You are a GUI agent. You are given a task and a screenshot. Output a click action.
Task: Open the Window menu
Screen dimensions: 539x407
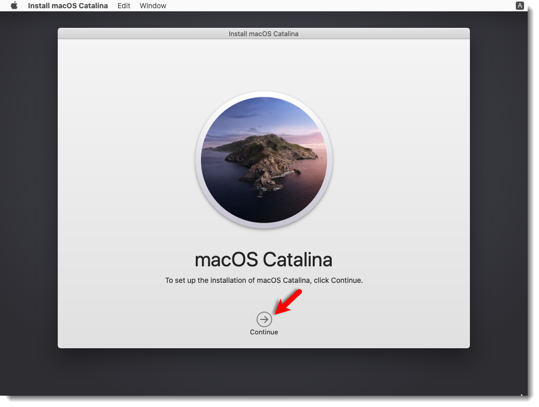tap(153, 6)
